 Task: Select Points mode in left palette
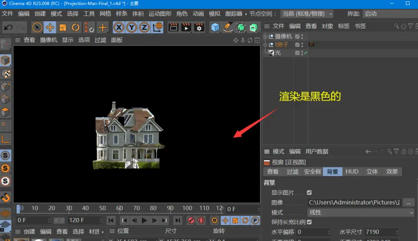pyautogui.click(x=6, y=87)
